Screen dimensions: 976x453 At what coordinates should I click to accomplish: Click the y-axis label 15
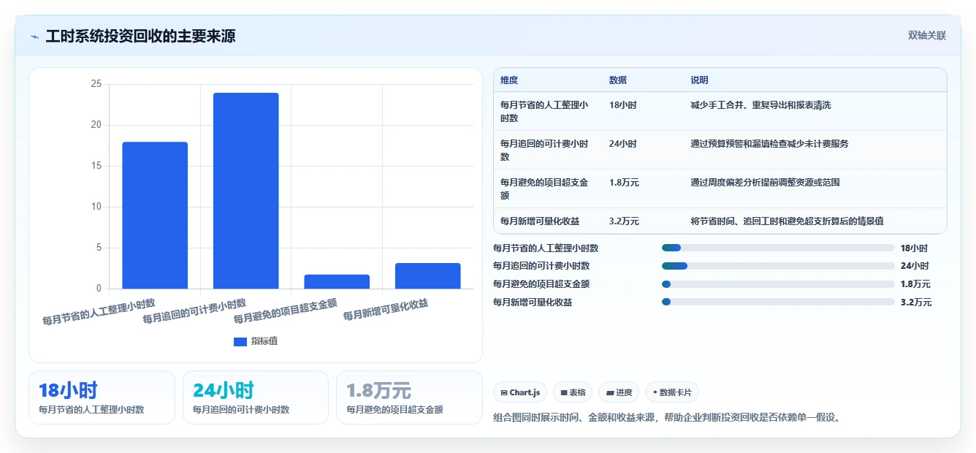[96, 166]
